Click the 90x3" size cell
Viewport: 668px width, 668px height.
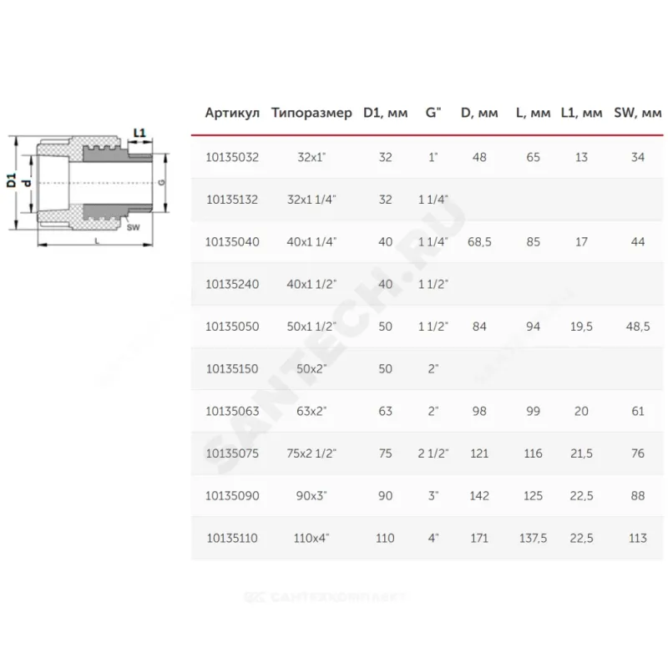pos(311,496)
